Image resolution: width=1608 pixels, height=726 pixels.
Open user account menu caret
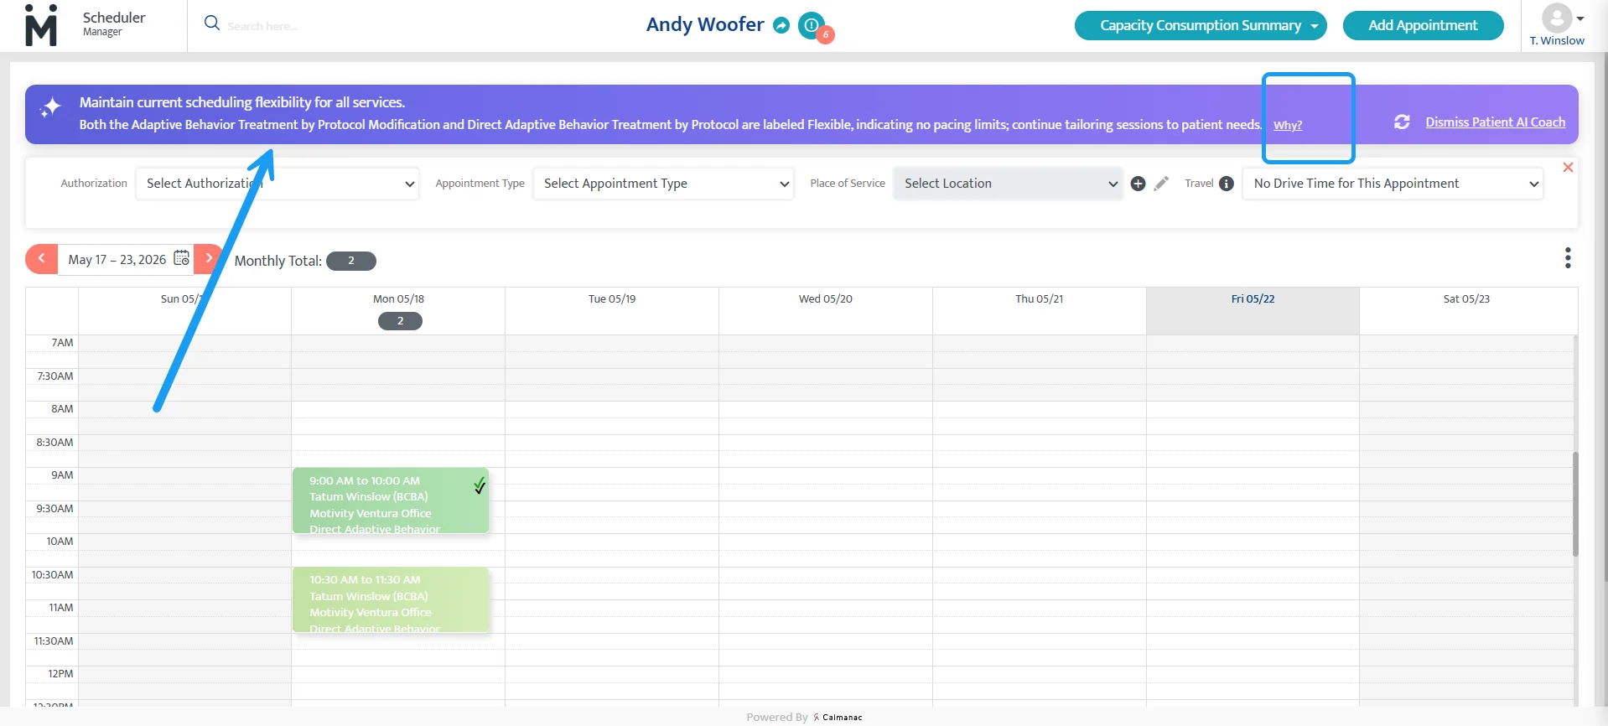click(x=1580, y=18)
